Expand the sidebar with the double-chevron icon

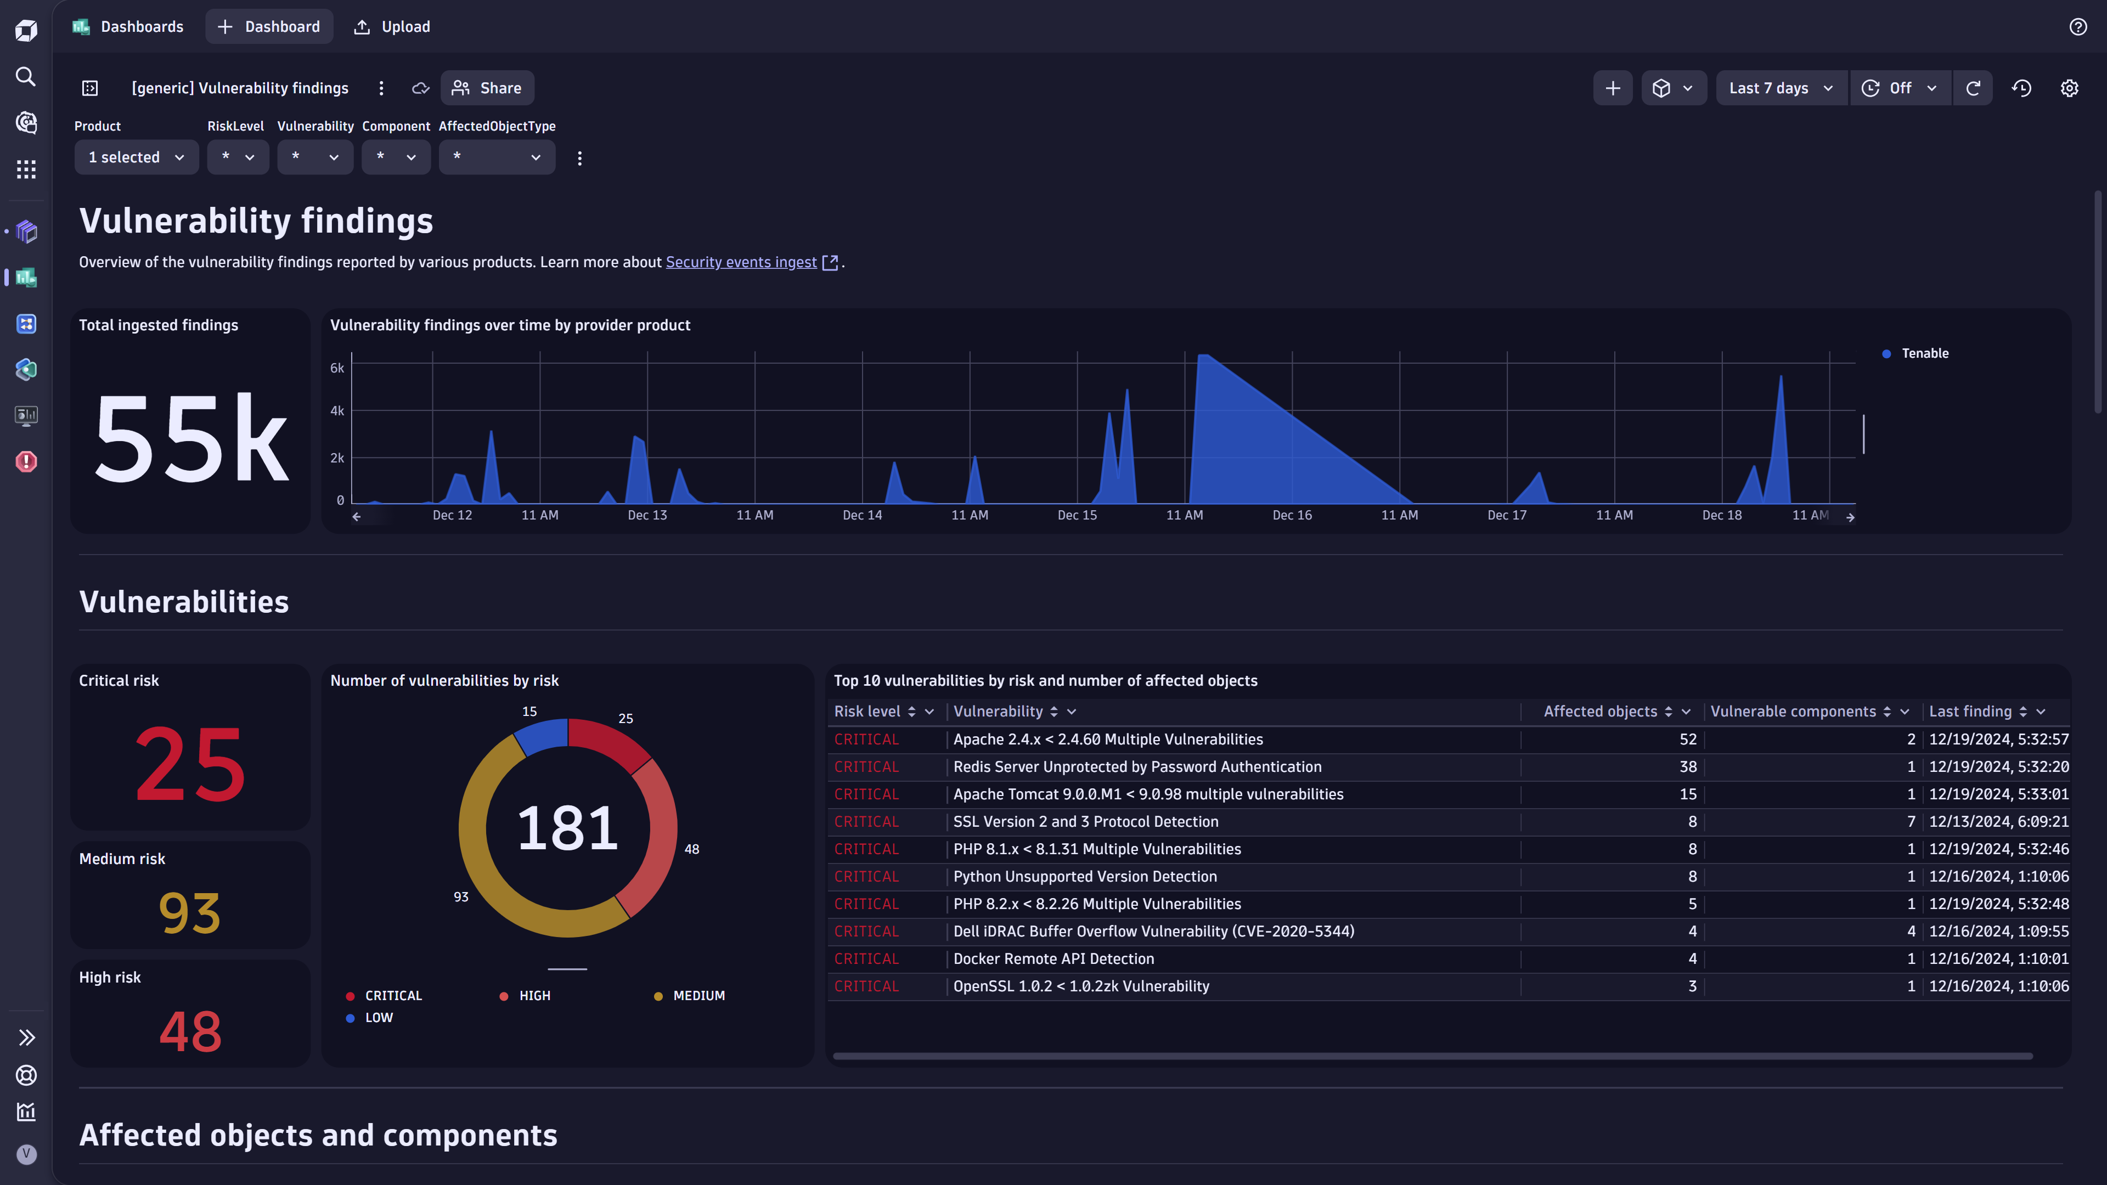click(x=27, y=1037)
